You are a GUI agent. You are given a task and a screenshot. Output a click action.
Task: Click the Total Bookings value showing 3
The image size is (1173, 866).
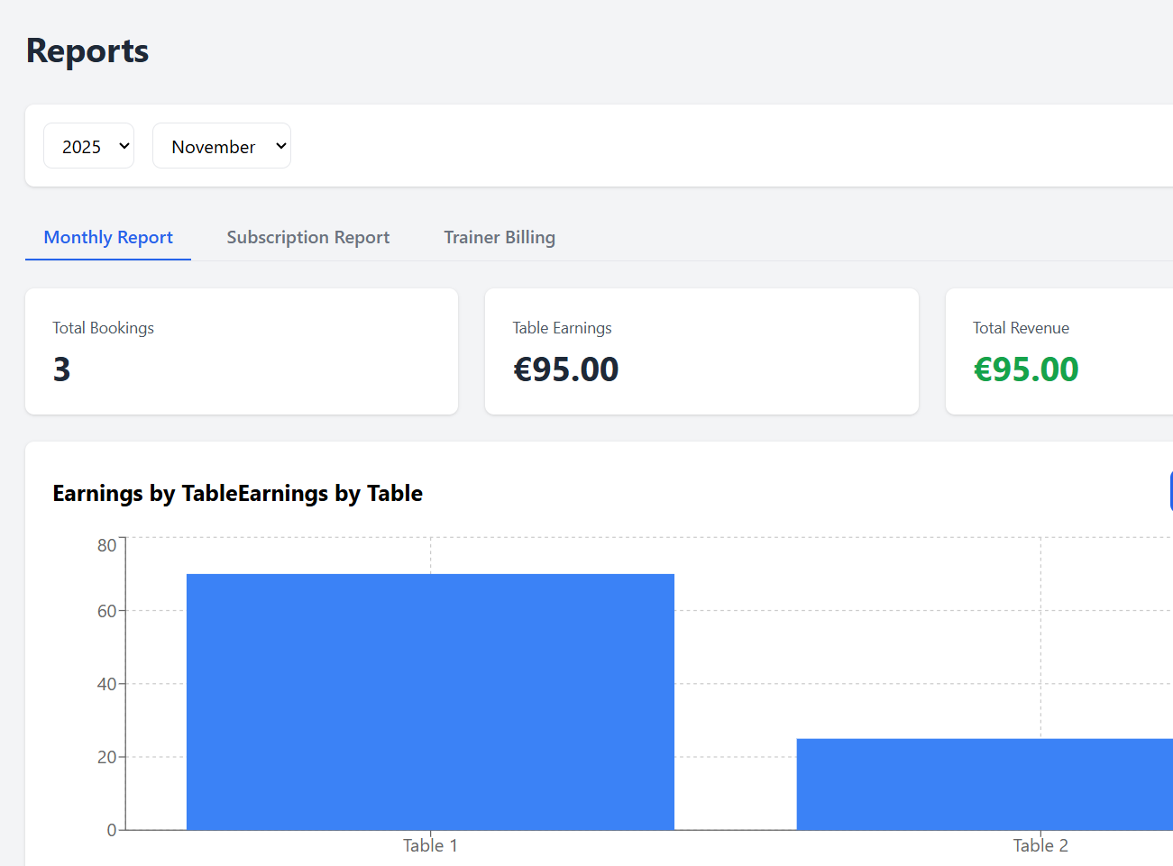[60, 369]
